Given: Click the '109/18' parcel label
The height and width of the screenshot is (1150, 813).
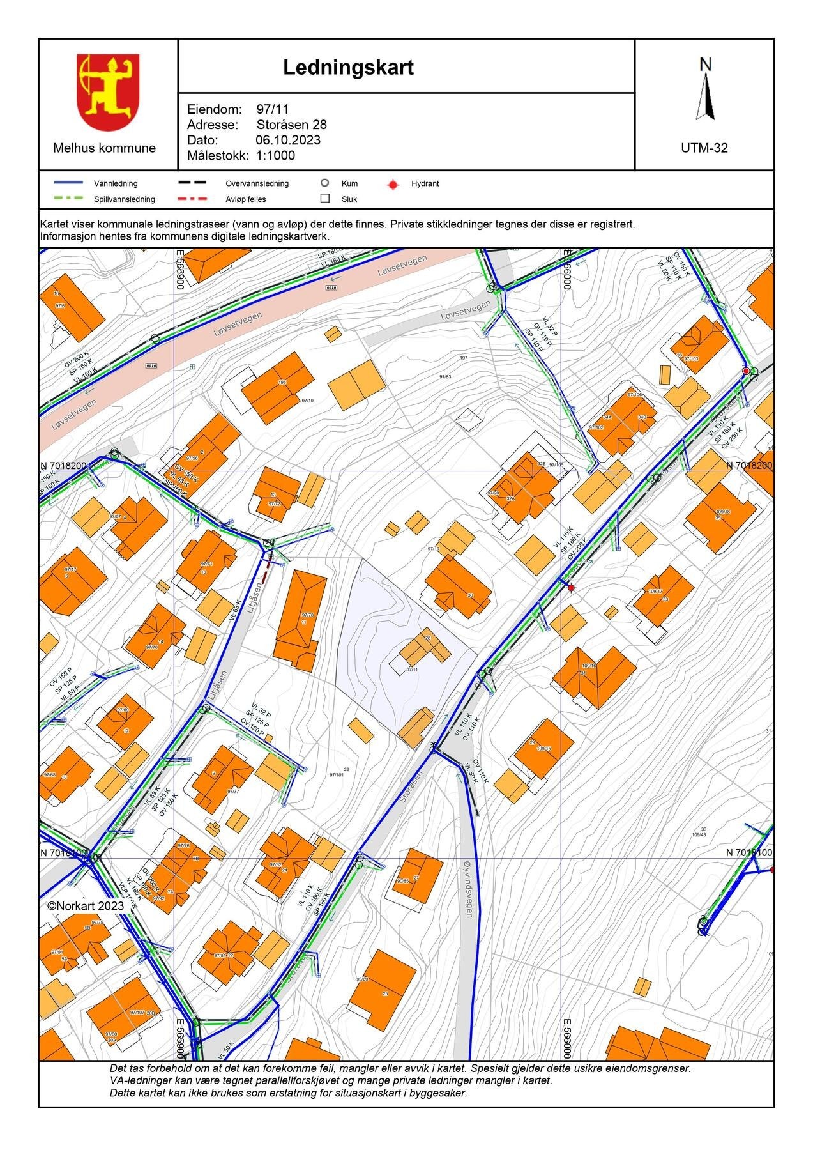Looking at the screenshot, I should tap(723, 512).
